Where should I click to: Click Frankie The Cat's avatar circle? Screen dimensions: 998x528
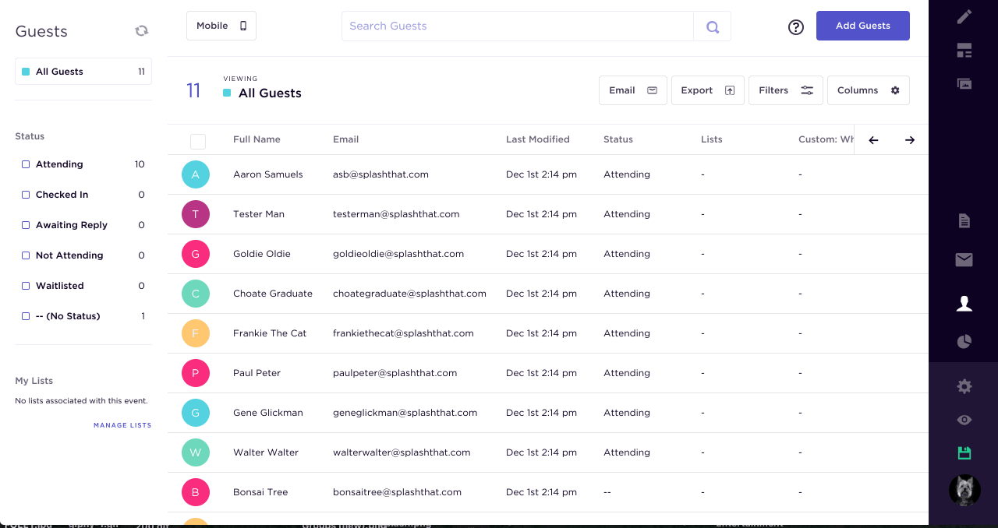(x=196, y=333)
